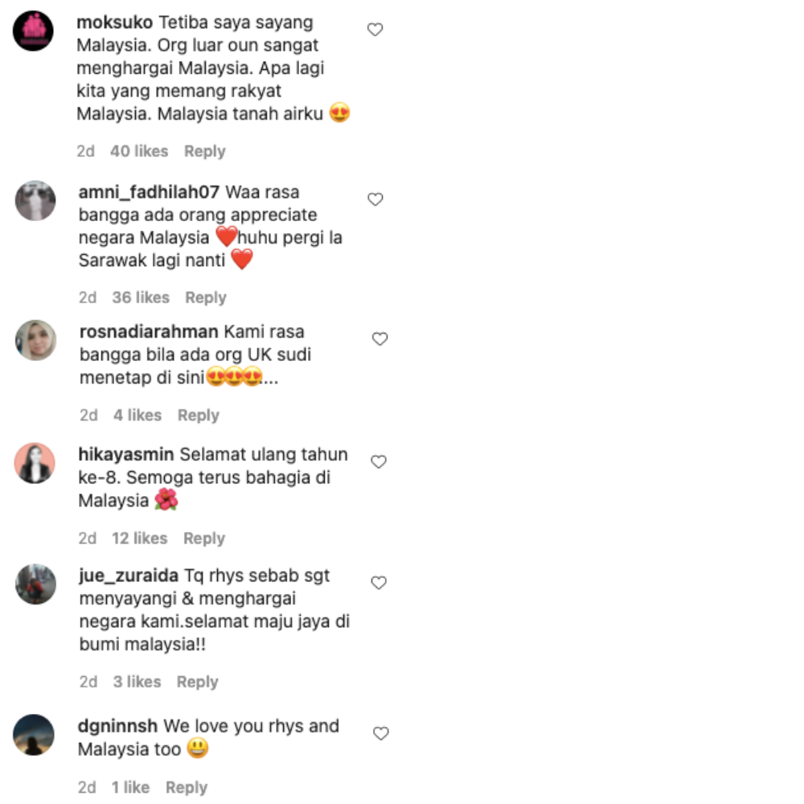The width and height of the screenshot is (804, 804).
Task: Like dgninnsh's comment heart icon
Action: (381, 734)
